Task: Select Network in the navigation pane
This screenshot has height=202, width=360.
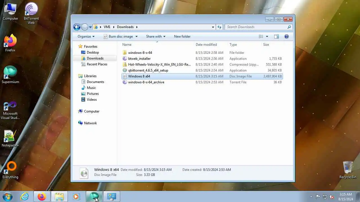Action: click(90, 123)
